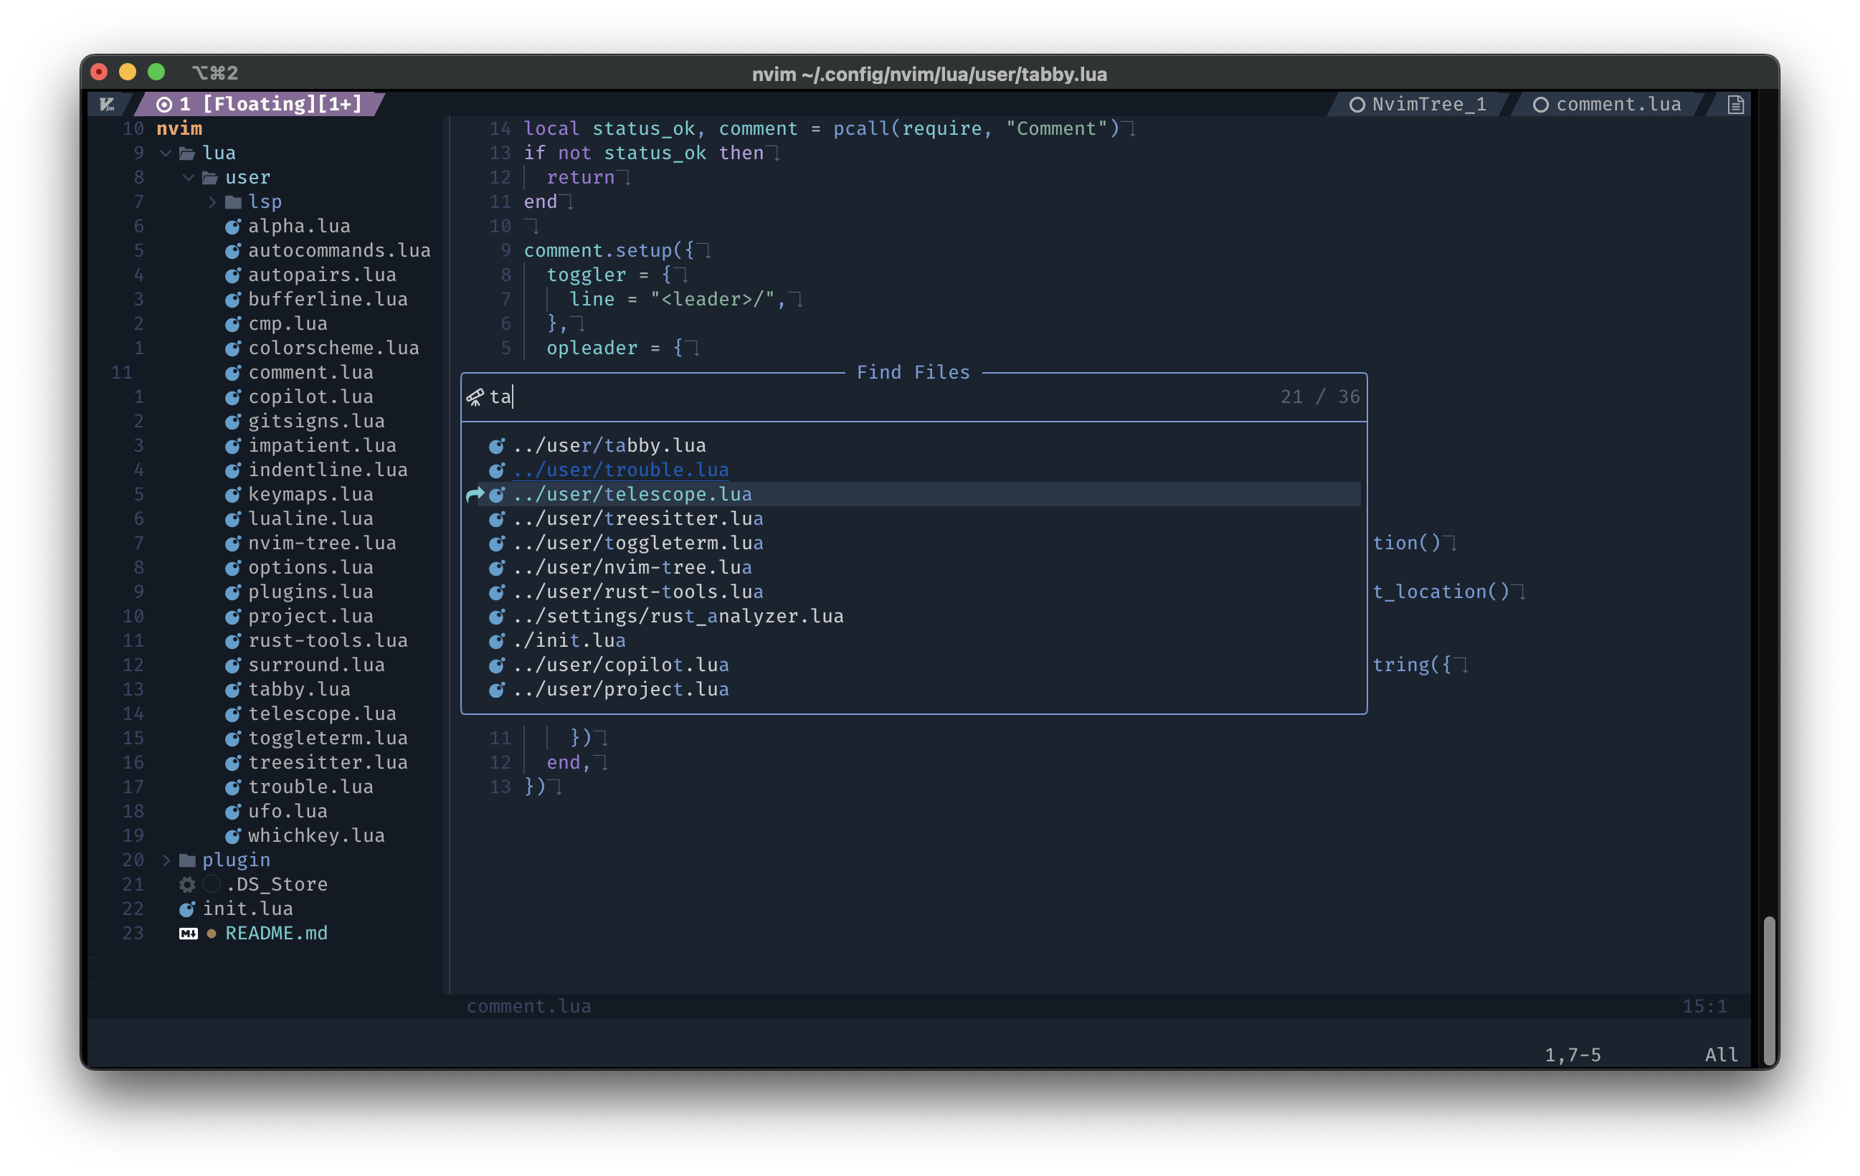Viewport: 1860px width, 1176px height.
Task: Click the selection arrow beside telescope.lua result
Action: pos(474,495)
